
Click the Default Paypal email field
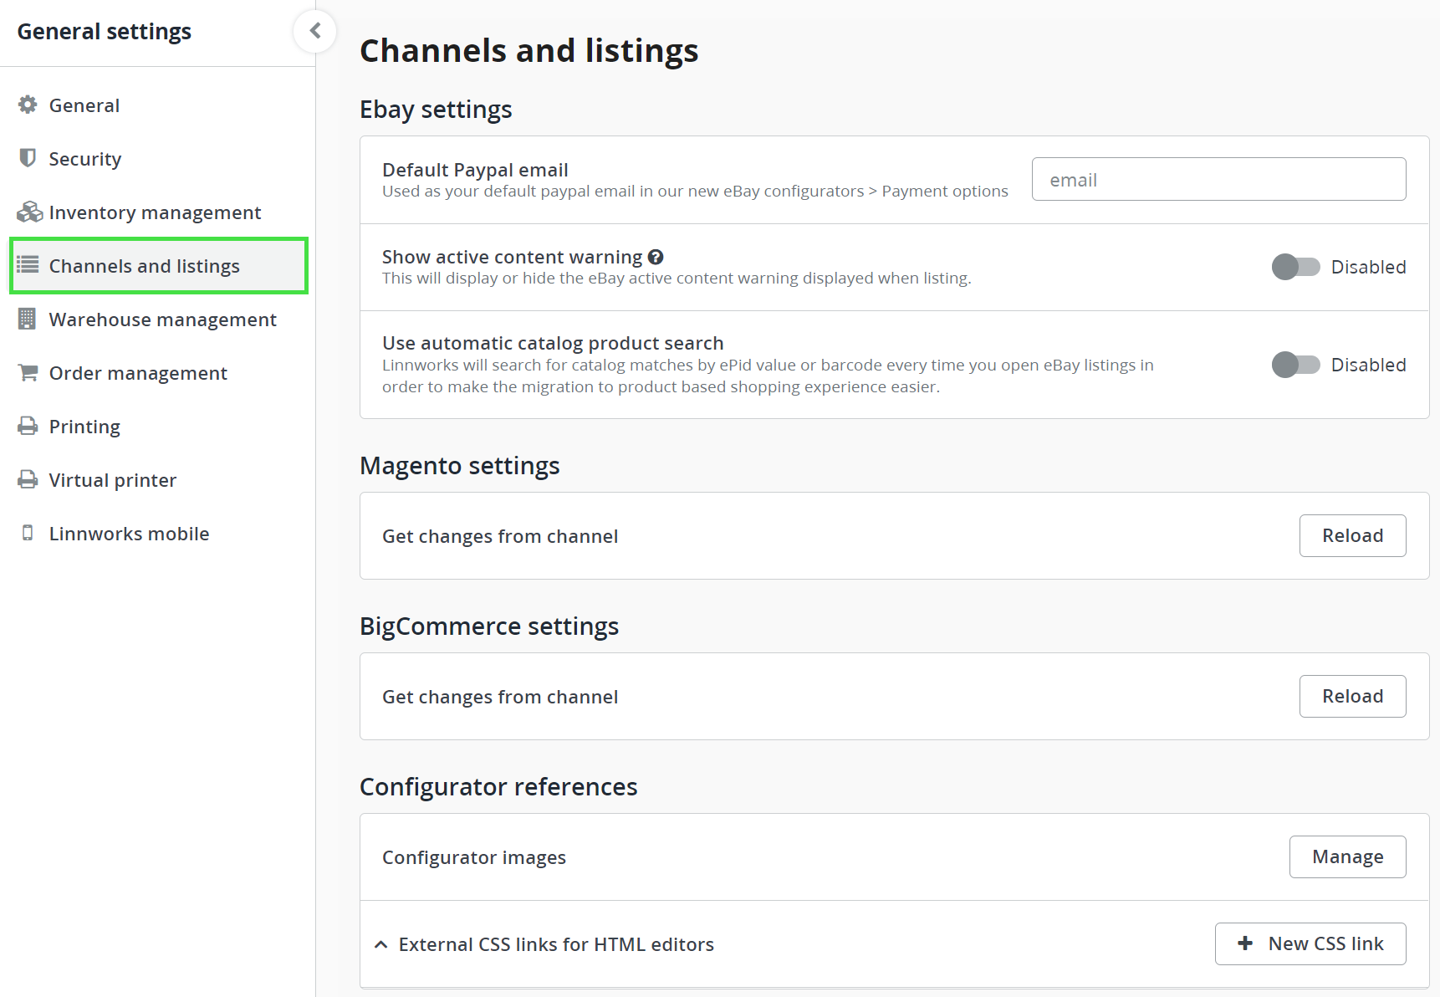pyautogui.click(x=1218, y=179)
